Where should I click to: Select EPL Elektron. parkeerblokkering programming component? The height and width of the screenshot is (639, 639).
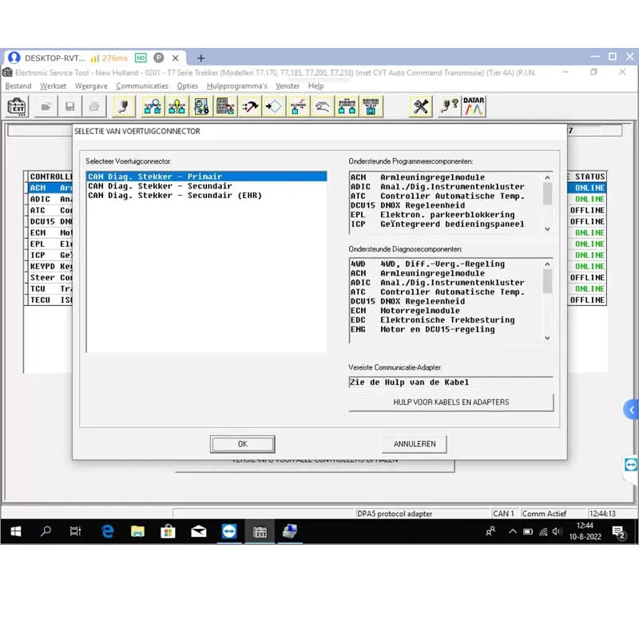tap(447, 215)
